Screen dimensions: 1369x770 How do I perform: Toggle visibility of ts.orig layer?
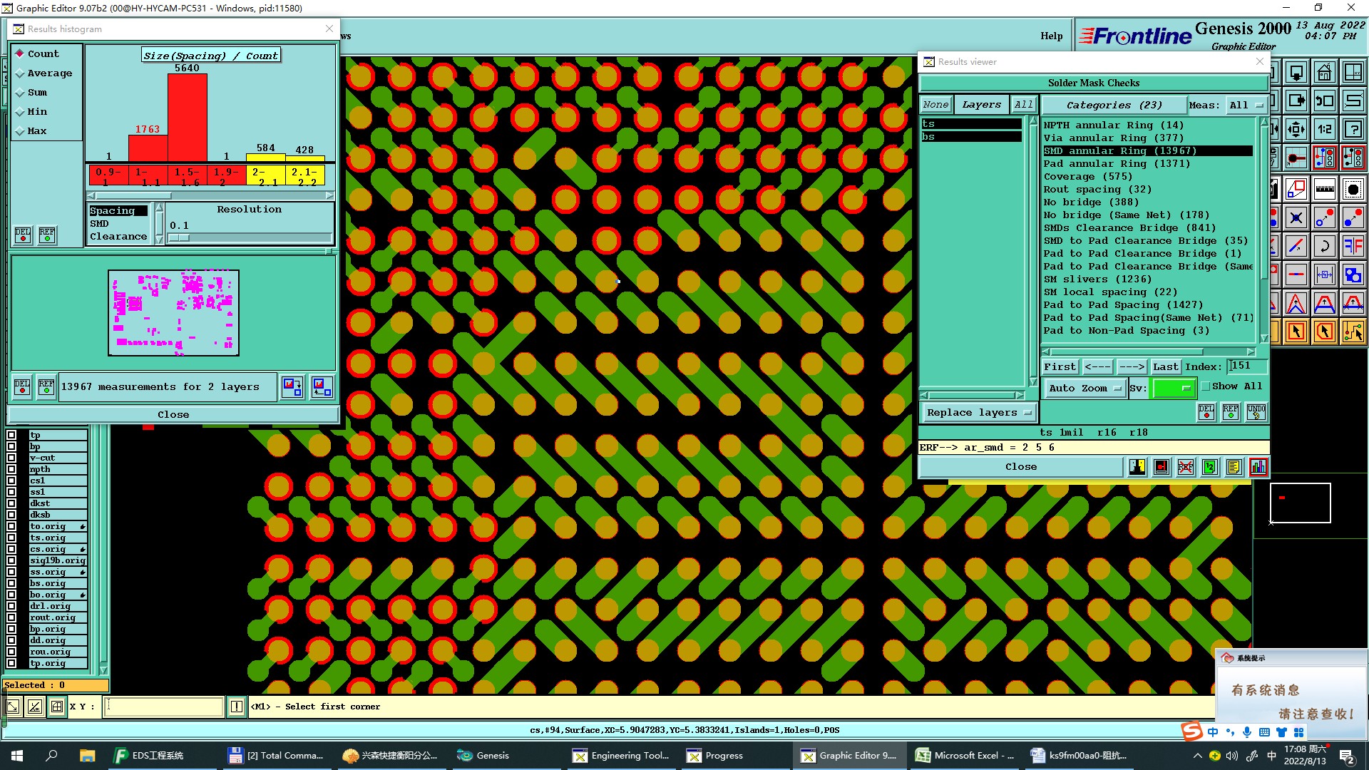pos(11,538)
